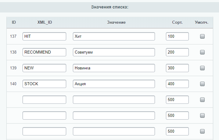
Task: Check default box for HIT row
Action: pyautogui.click(x=202, y=36)
